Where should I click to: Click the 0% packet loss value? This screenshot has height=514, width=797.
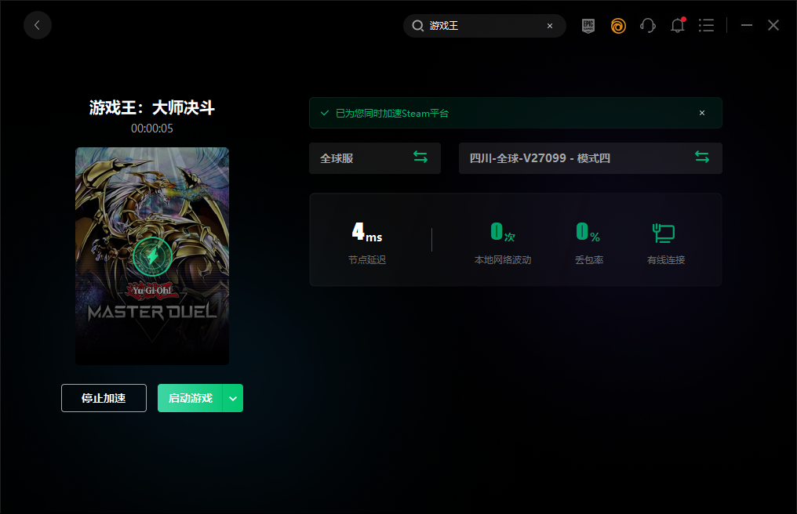[588, 232]
